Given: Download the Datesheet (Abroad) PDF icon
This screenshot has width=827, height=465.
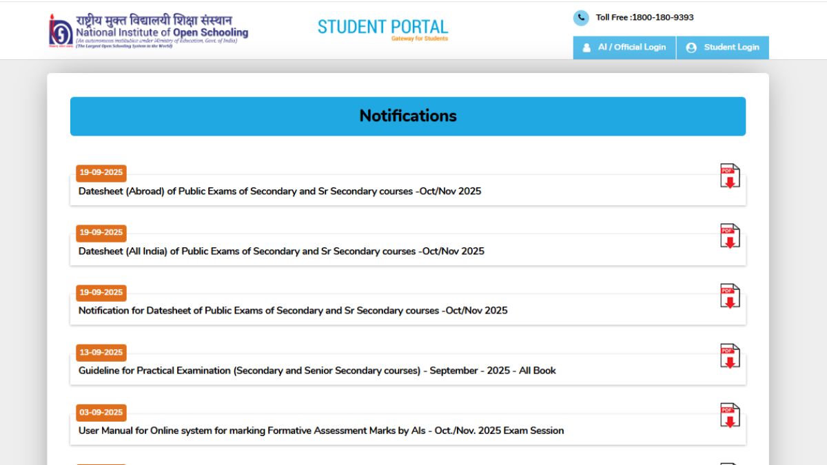Looking at the screenshot, I should click(x=730, y=176).
